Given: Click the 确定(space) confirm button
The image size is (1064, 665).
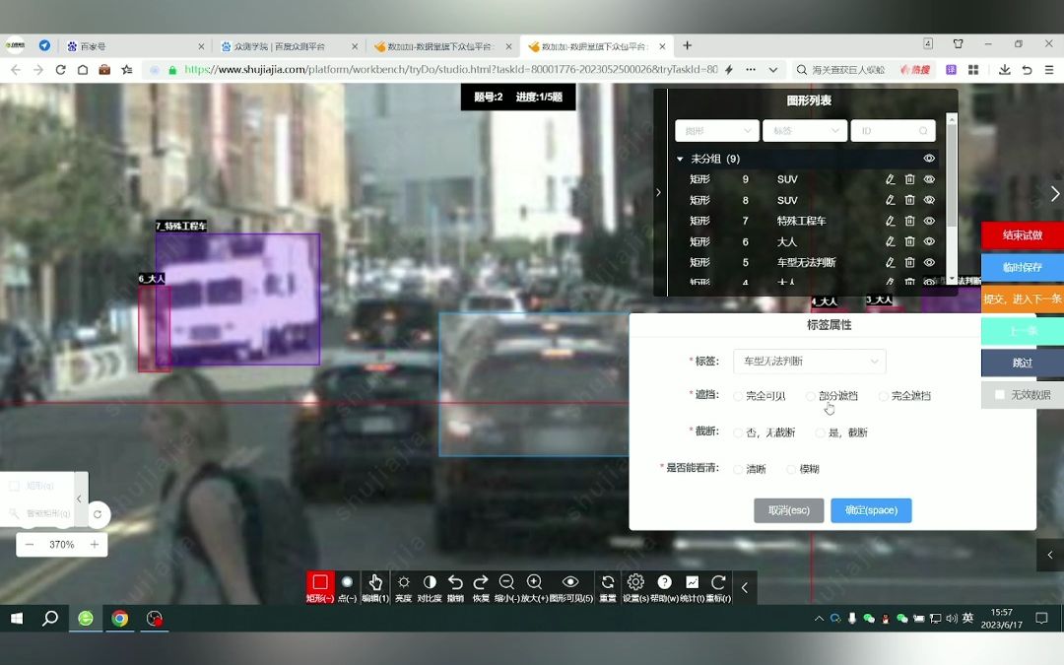Looking at the screenshot, I should (871, 510).
